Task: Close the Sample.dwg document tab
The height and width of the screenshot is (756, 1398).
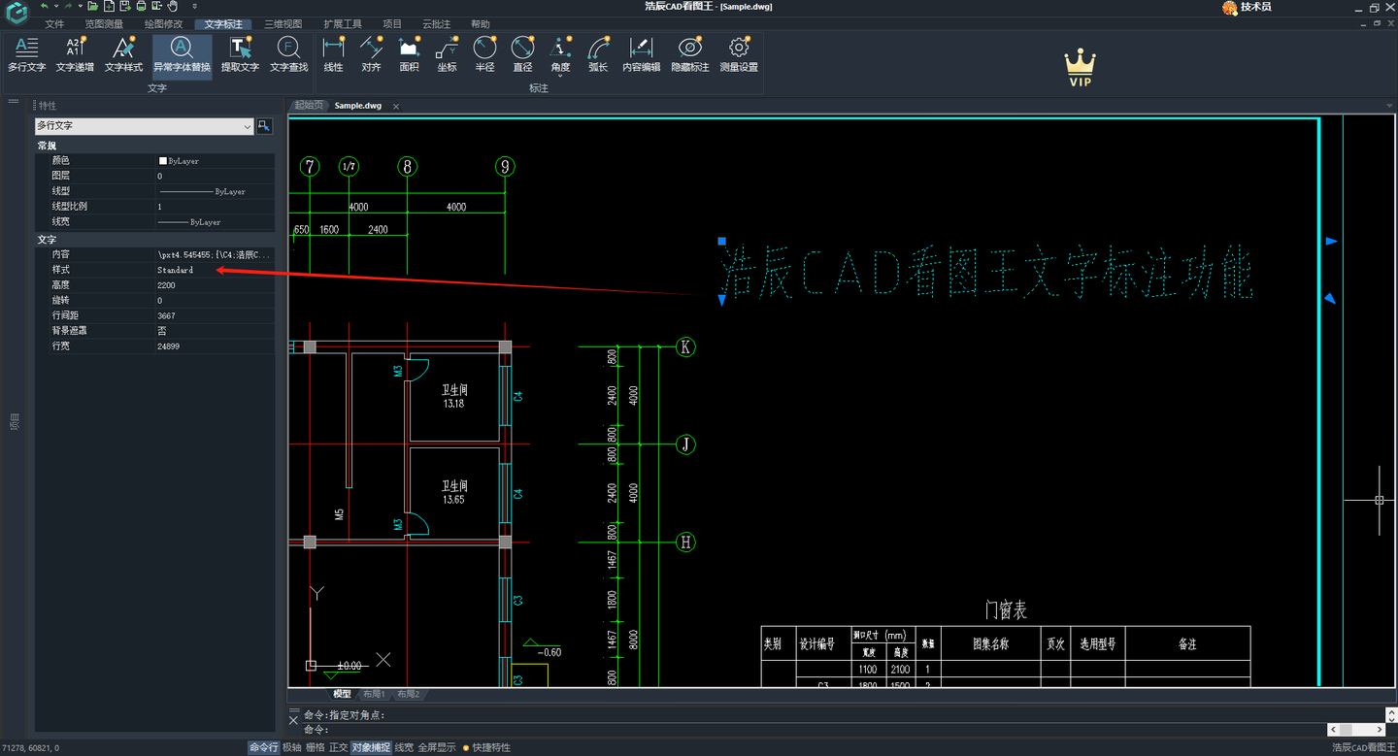Action: pyautogui.click(x=396, y=106)
